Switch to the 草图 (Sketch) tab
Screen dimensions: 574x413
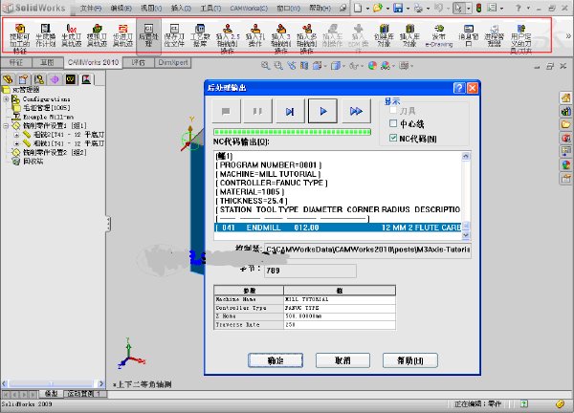[x=47, y=62]
